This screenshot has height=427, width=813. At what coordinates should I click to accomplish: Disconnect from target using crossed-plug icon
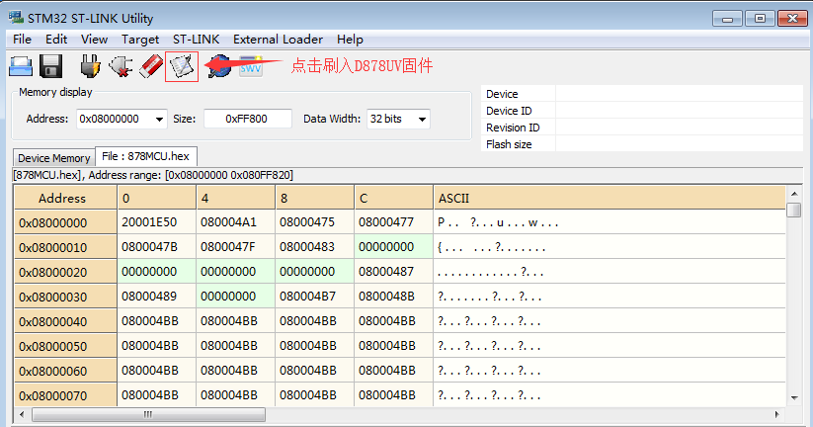click(121, 66)
